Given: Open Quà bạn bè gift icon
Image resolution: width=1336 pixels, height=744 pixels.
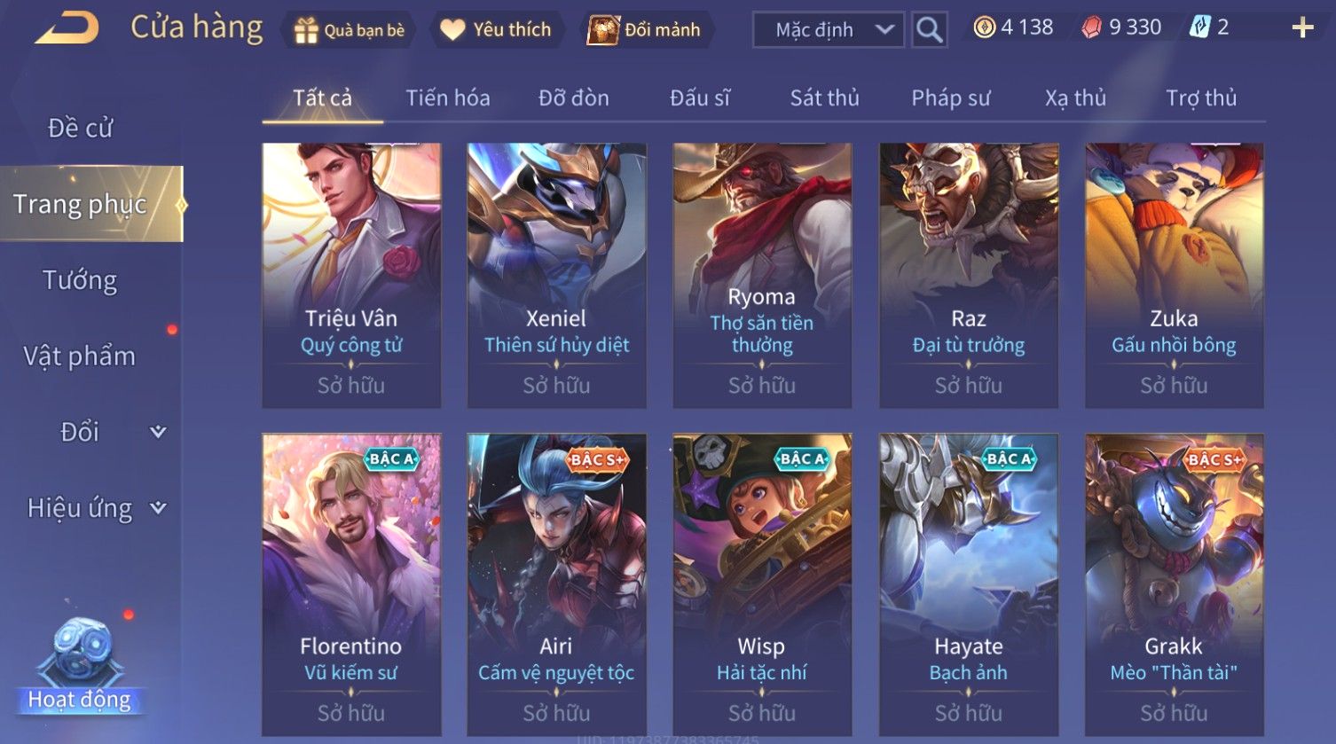Looking at the screenshot, I should coord(306,30).
